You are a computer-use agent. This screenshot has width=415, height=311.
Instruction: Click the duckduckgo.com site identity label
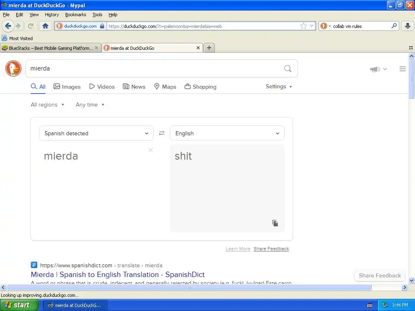pyautogui.click(x=80, y=26)
